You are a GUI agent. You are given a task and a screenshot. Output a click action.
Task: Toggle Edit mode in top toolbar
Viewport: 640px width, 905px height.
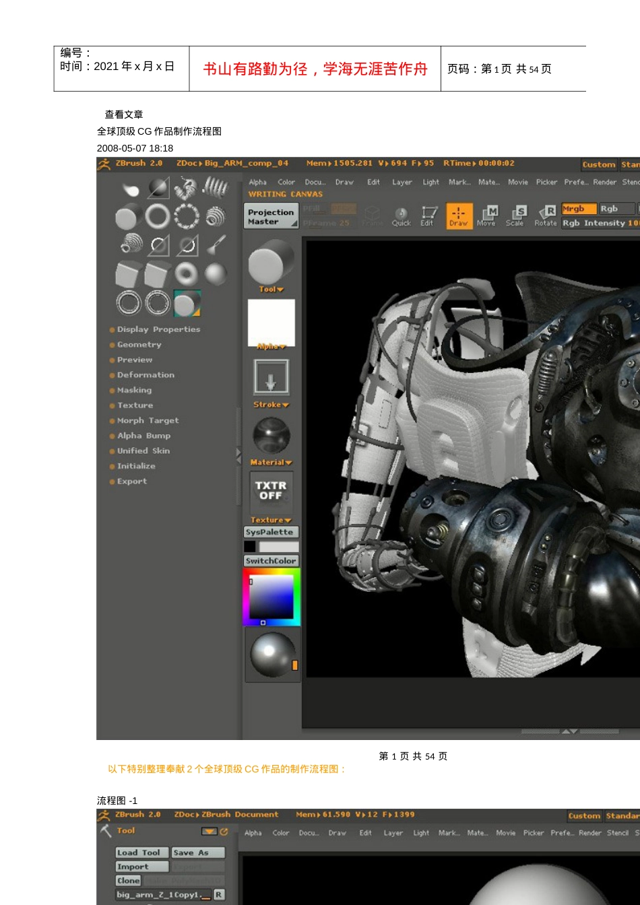pos(428,217)
